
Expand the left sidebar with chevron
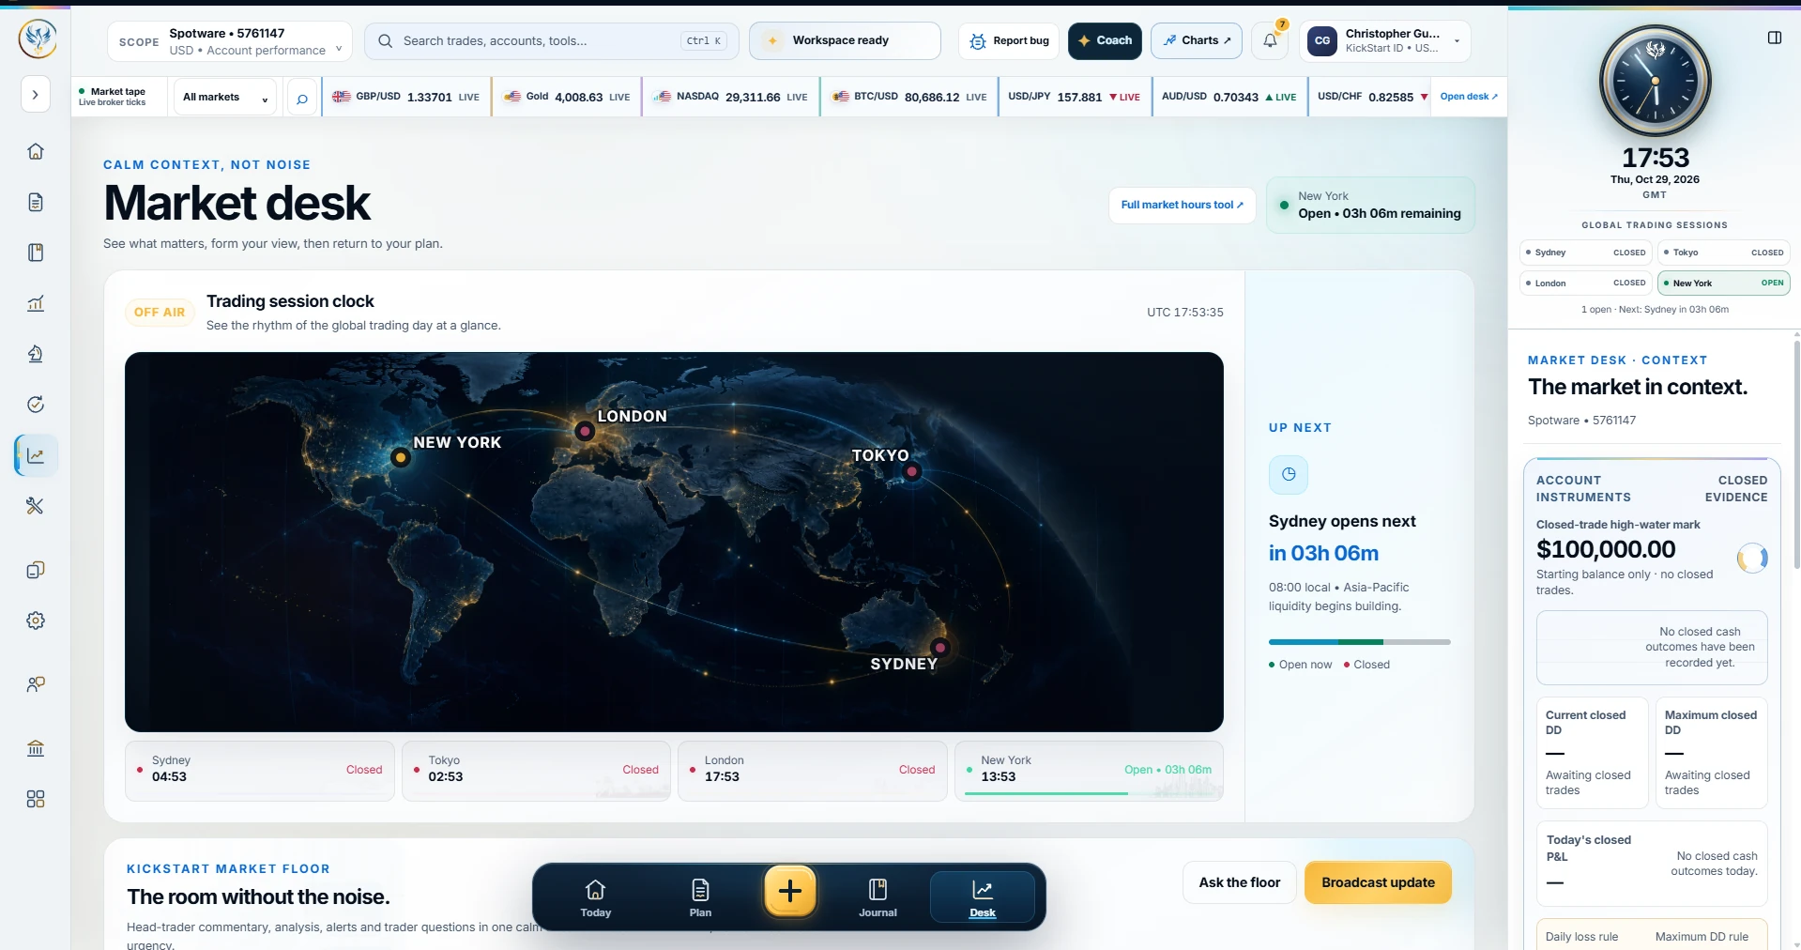(x=35, y=94)
